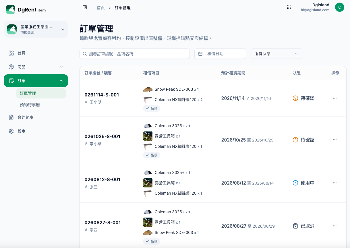Image resolution: width=350 pixels, height=248 pixels.
Task: Click date 2026/11/14 rental period
Action: 233,98
